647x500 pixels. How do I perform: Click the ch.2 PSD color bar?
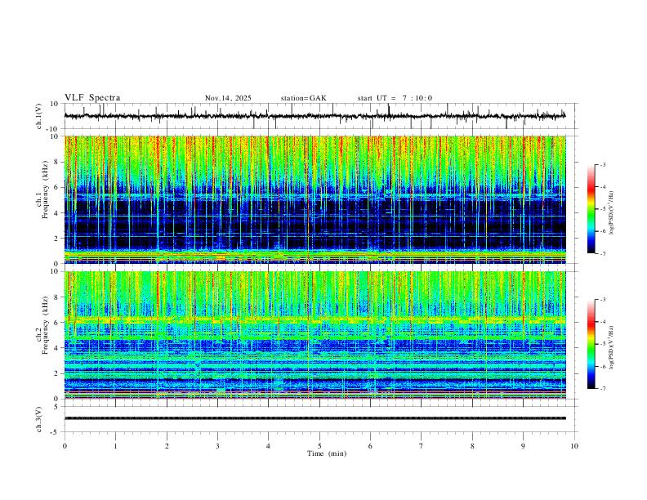pos(591,344)
